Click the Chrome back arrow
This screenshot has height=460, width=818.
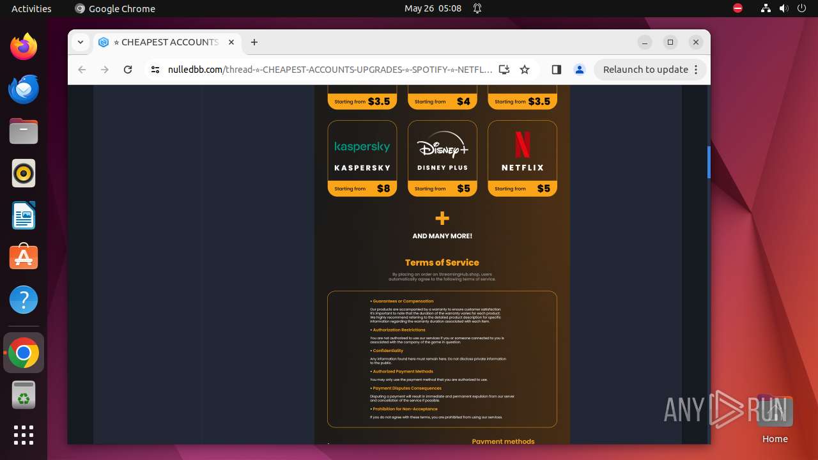(x=82, y=70)
